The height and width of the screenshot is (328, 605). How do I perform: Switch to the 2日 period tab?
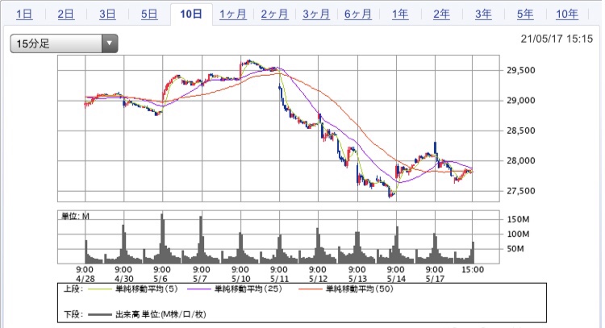65,15
